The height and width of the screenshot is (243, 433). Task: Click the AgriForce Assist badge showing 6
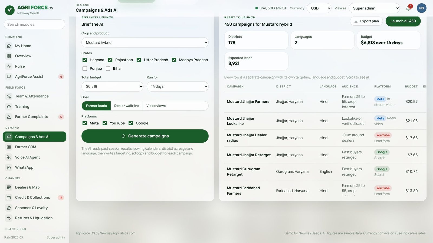tap(61, 77)
